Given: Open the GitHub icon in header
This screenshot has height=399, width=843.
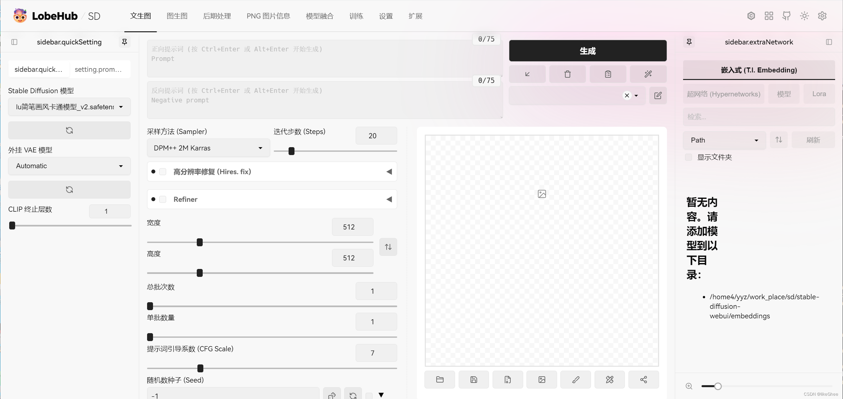Looking at the screenshot, I should [786, 16].
